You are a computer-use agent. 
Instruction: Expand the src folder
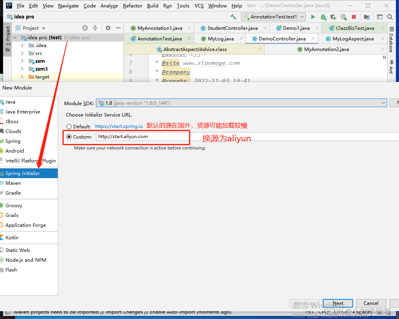pos(22,53)
